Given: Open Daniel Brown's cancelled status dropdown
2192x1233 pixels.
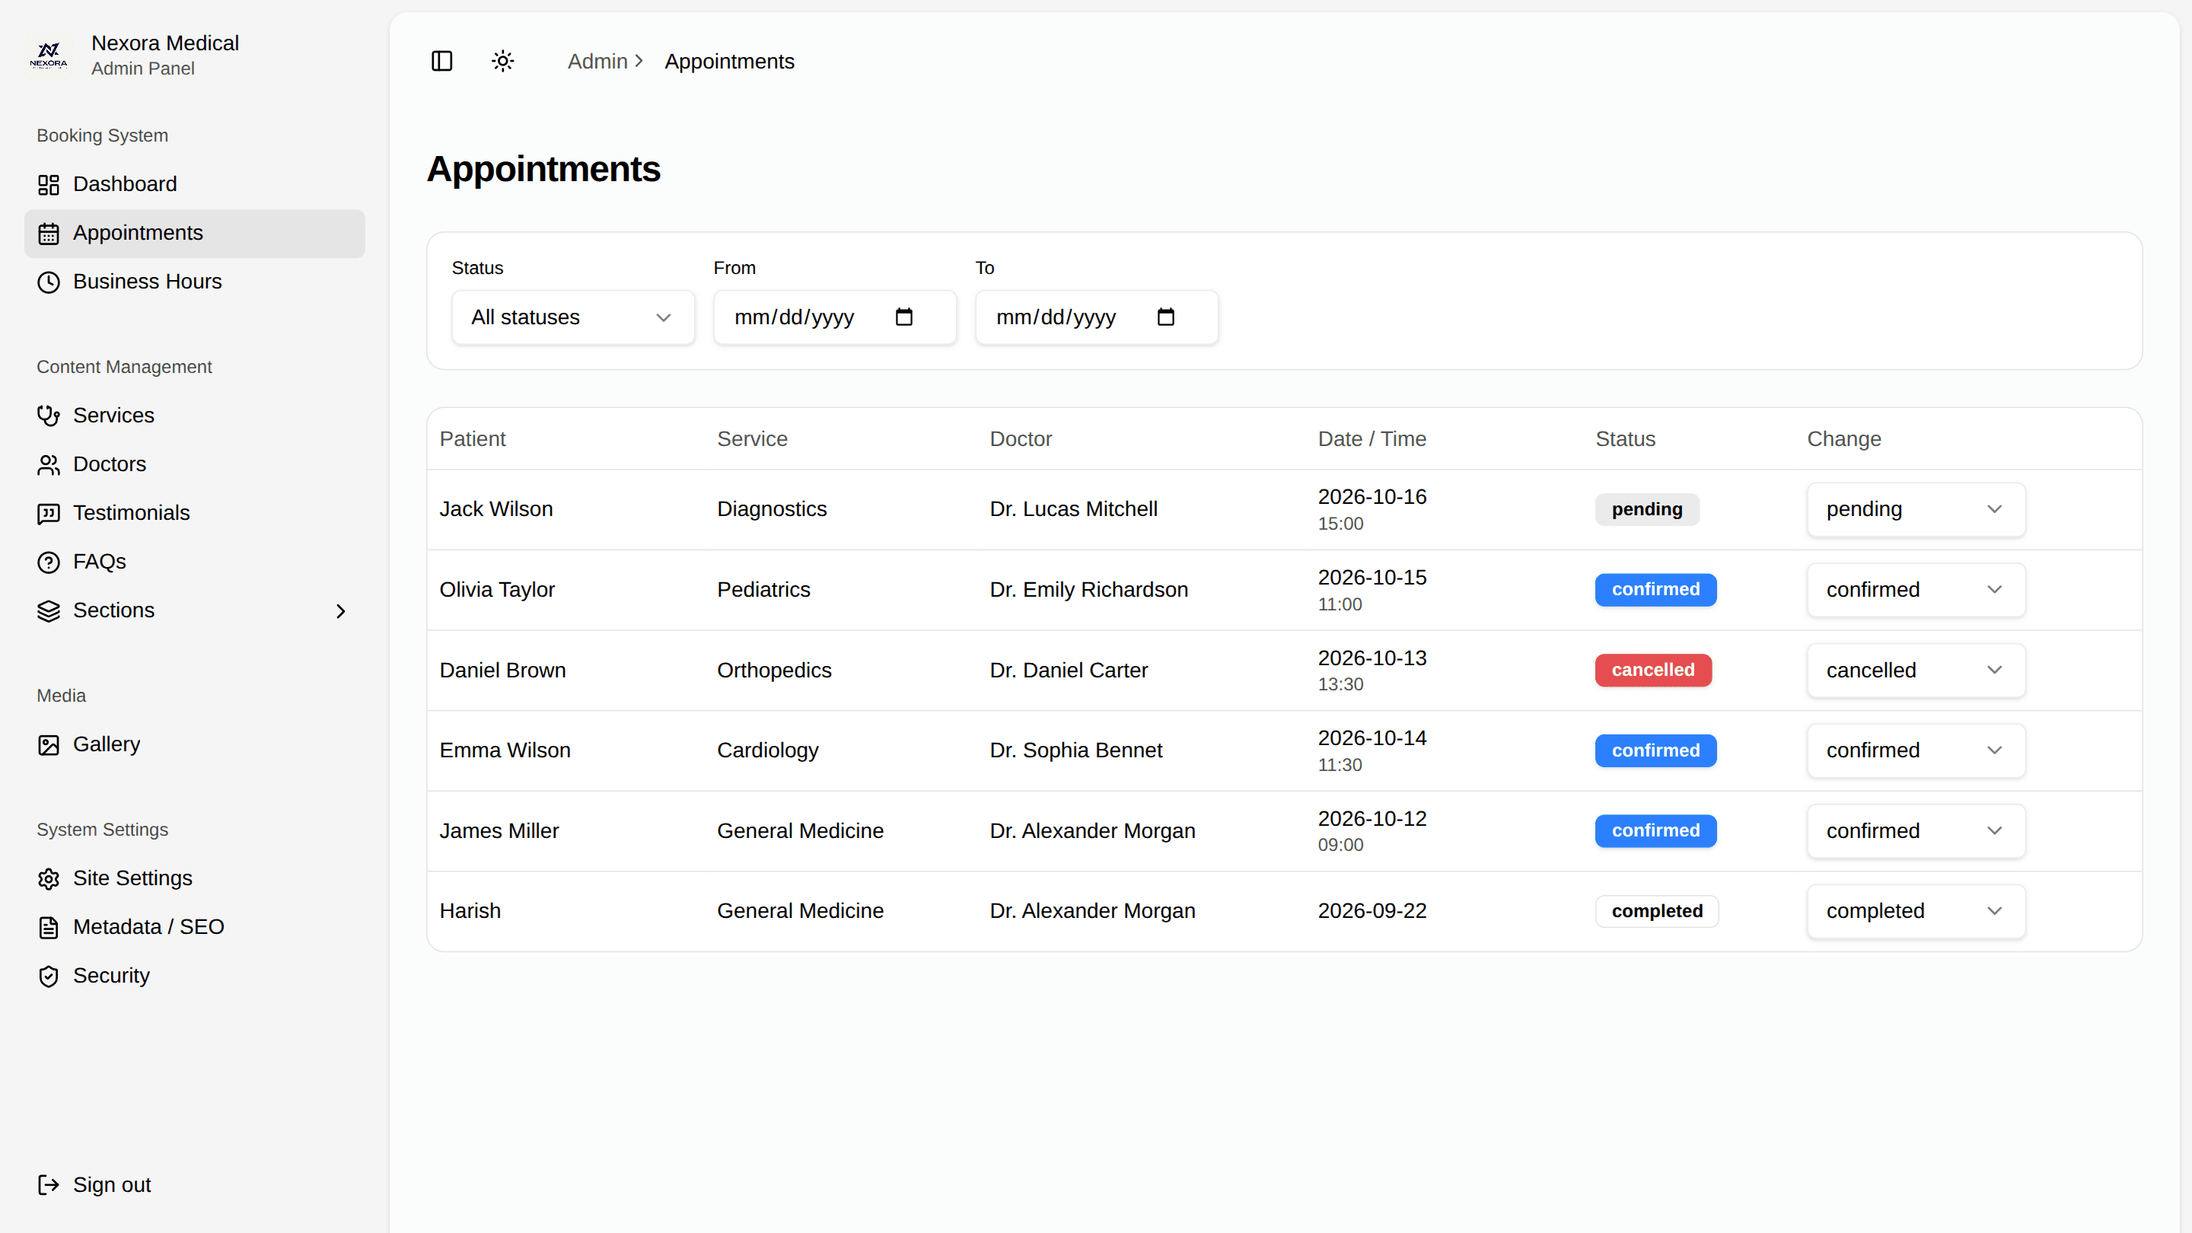Looking at the screenshot, I should click(1916, 670).
